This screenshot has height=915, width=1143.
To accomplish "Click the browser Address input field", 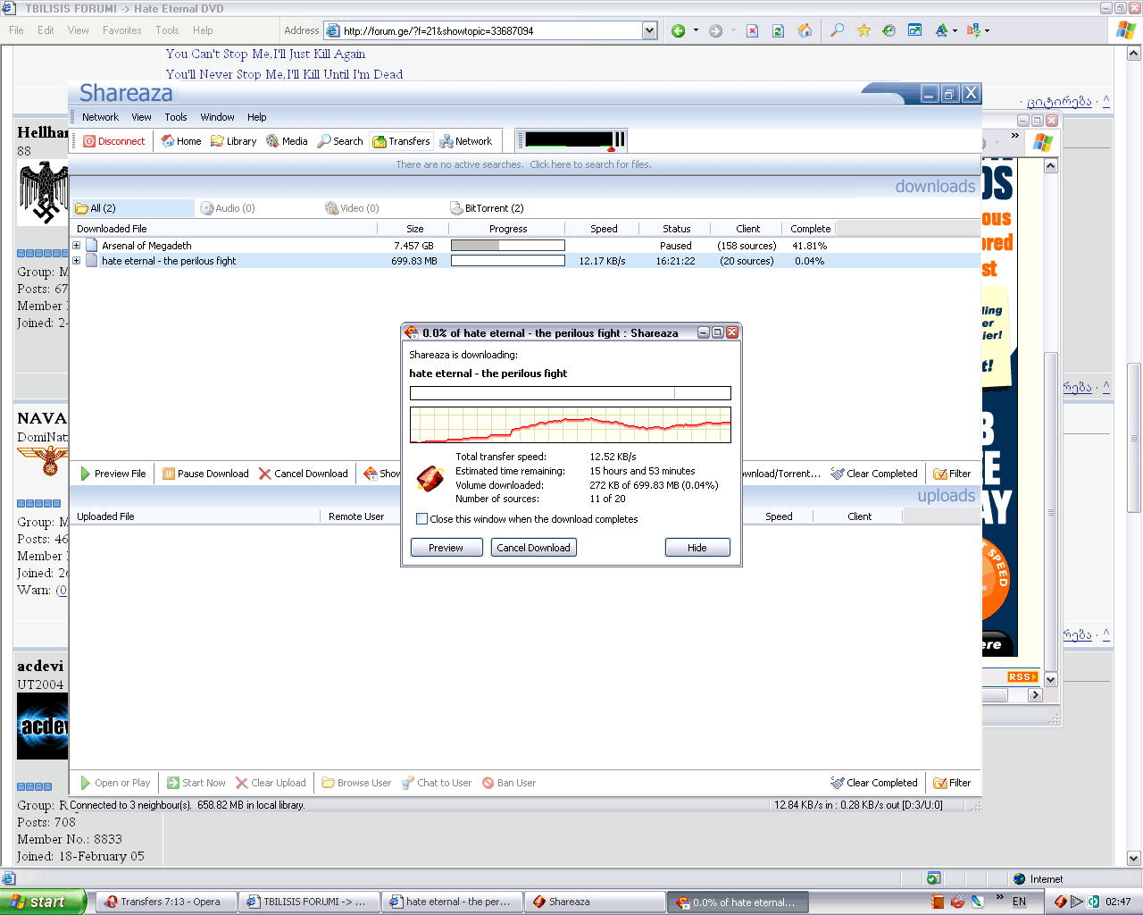I will [x=491, y=30].
